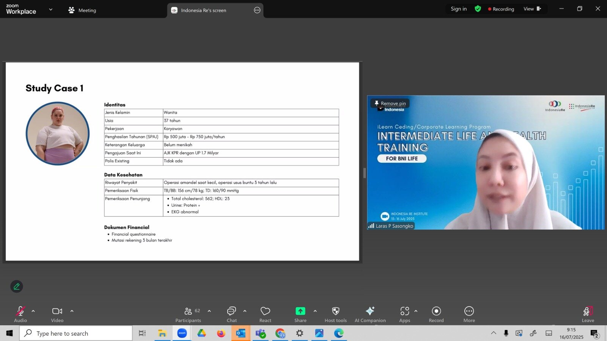Expand the Audio options caret
Screen dimensions: 607x341
click(33, 311)
